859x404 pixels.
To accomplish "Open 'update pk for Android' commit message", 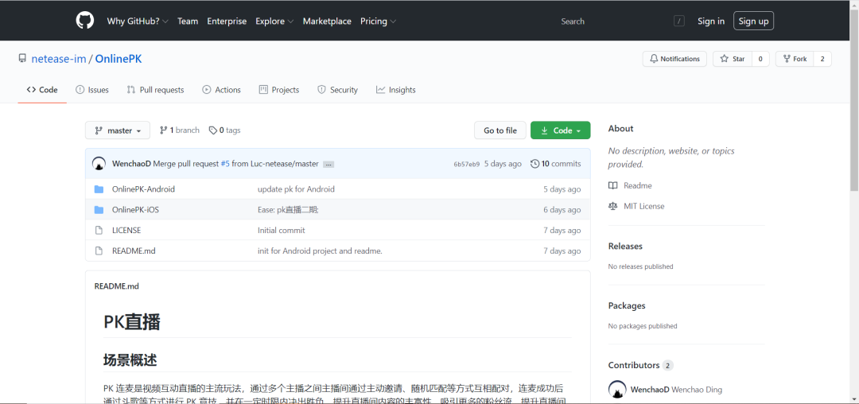I will (297, 188).
